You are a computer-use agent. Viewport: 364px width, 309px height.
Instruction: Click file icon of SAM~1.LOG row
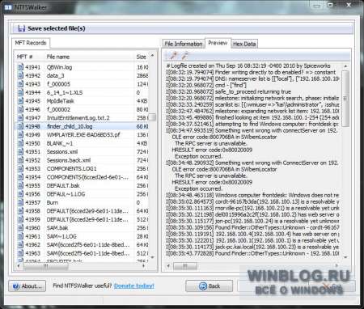[x=20, y=236]
